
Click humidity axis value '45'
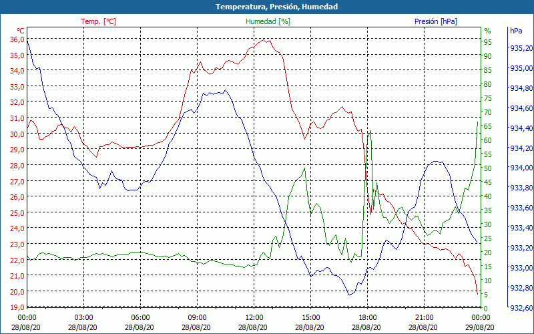click(488, 182)
